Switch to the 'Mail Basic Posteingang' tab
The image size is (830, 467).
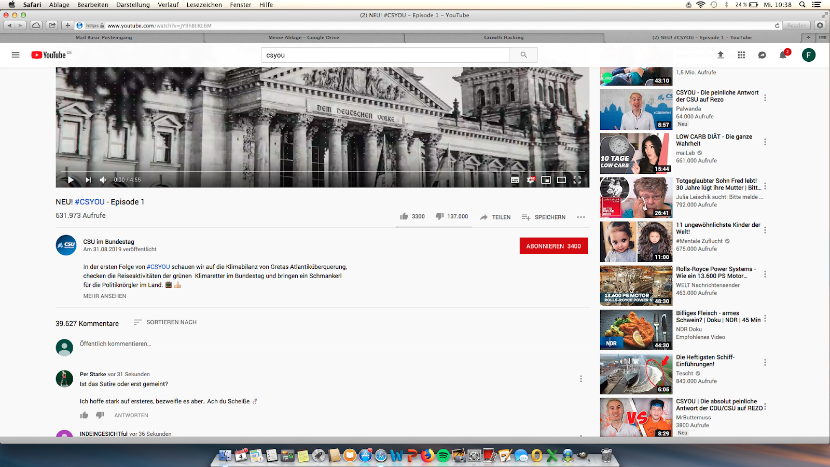click(x=104, y=37)
